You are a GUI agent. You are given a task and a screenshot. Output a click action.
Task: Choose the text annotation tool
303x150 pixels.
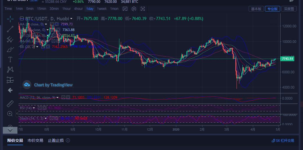pos(10,59)
